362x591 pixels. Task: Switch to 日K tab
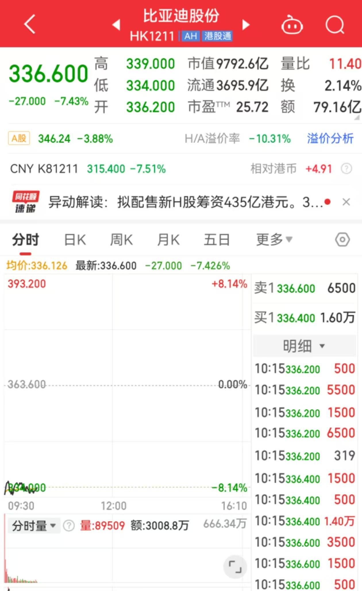(x=75, y=240)
